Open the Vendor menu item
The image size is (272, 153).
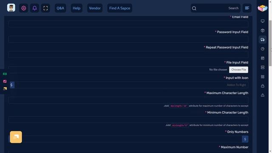[95, 8]
